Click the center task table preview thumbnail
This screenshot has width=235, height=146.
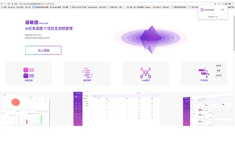click(116, 109)
